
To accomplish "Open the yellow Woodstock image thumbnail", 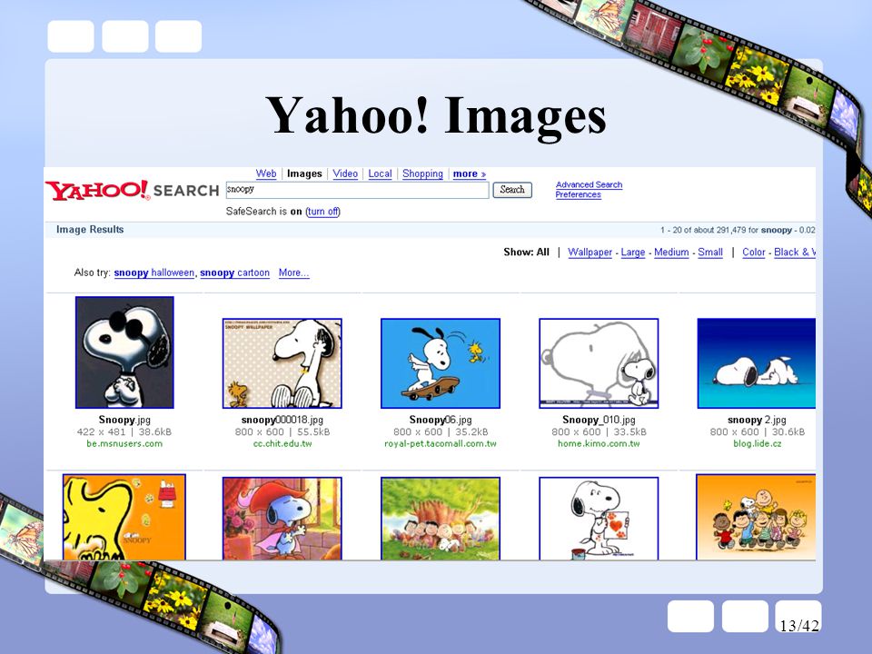I will tap(124, 517).
